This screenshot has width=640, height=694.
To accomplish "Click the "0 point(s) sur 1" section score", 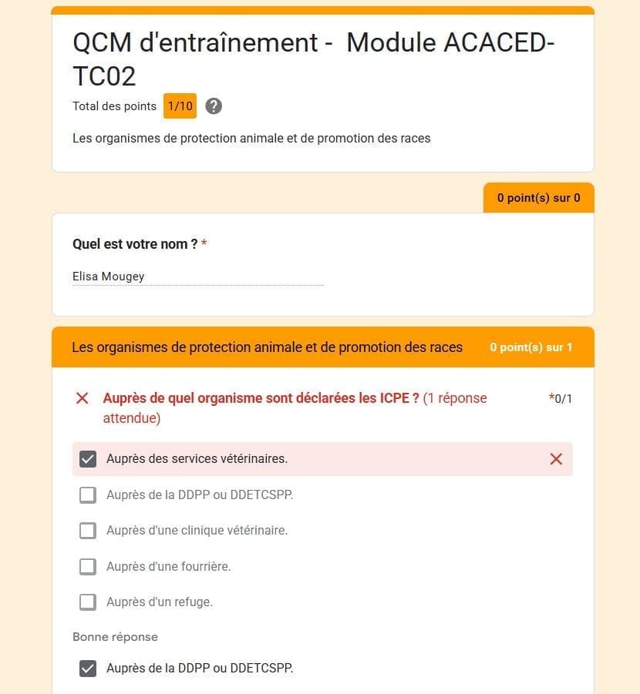I will (x=531, y=347).
